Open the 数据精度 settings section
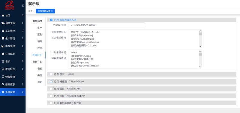 (x=37, y=21)
